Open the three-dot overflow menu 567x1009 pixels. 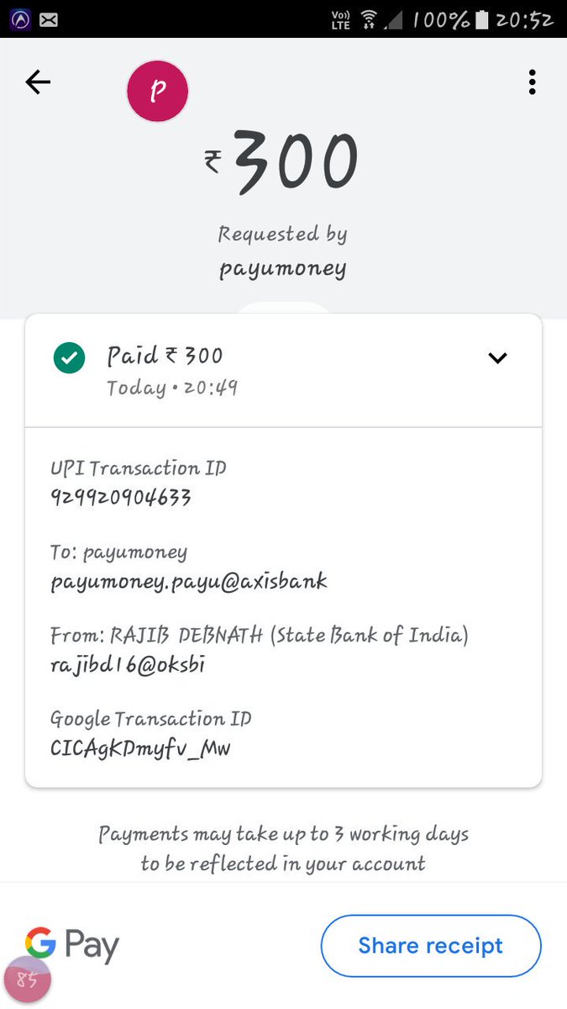coord(532,82)
